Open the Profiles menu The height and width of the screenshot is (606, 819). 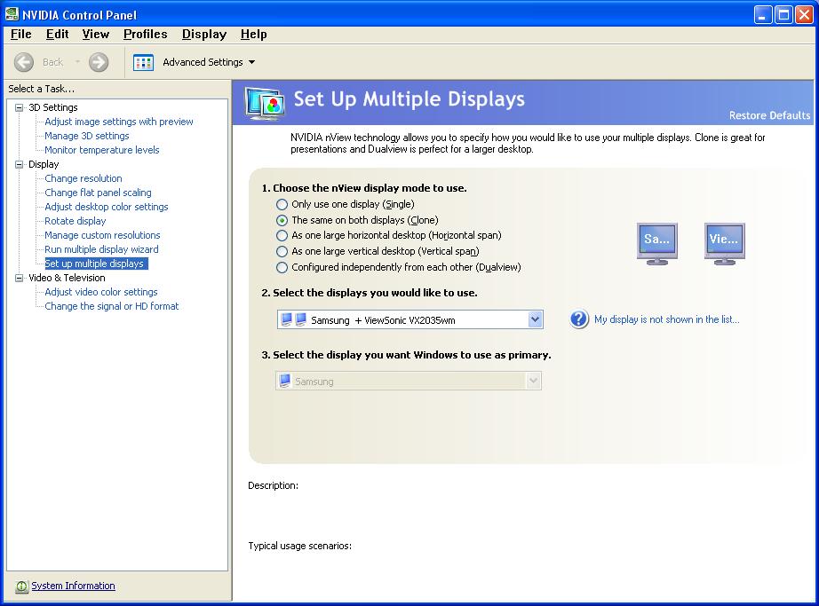pos(145,35)
